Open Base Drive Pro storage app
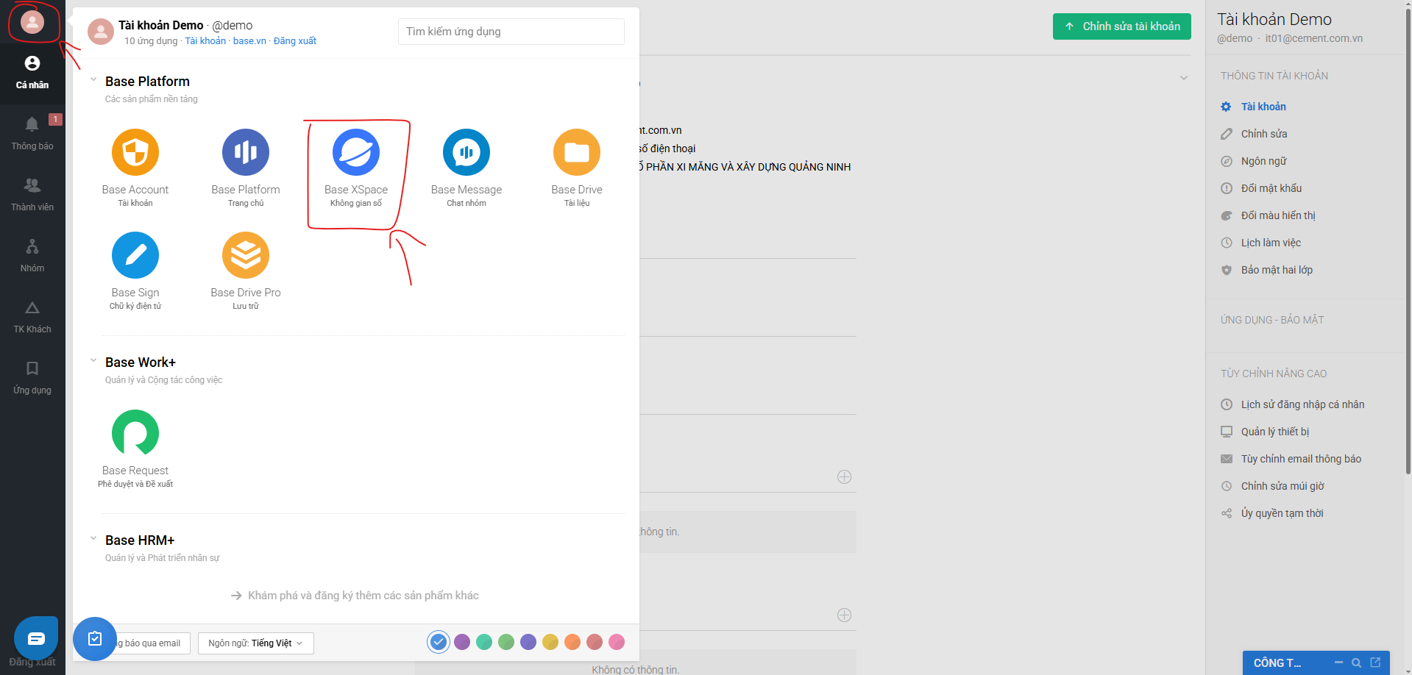Screen dimensions: 1412x675 pos(246,256)
